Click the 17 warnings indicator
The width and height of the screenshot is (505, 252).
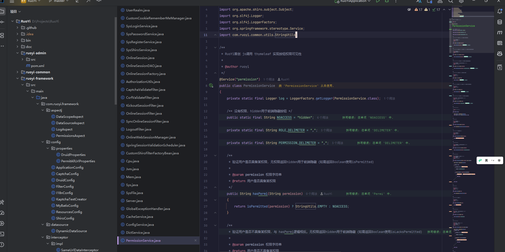pos(419,10)
